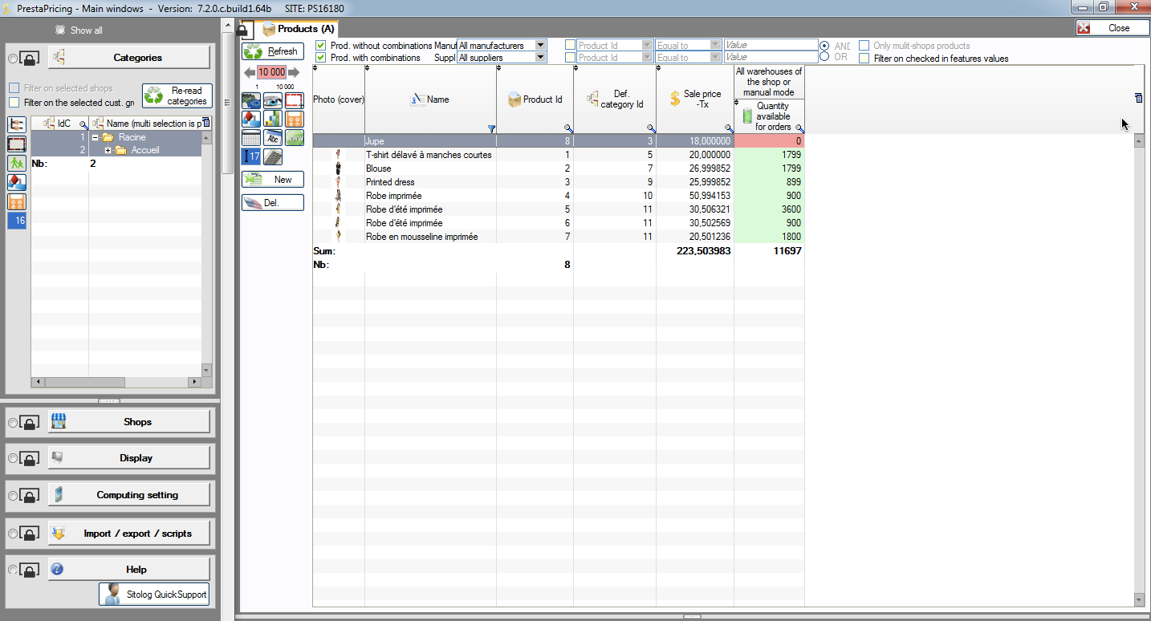Click the Refresh button

273,51
